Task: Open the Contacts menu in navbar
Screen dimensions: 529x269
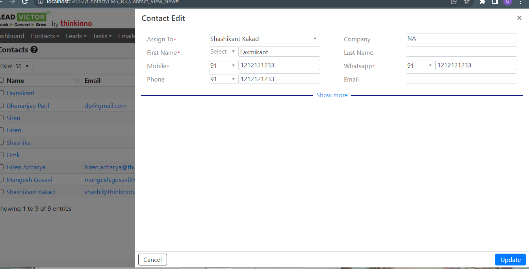Action: [45, 36]
